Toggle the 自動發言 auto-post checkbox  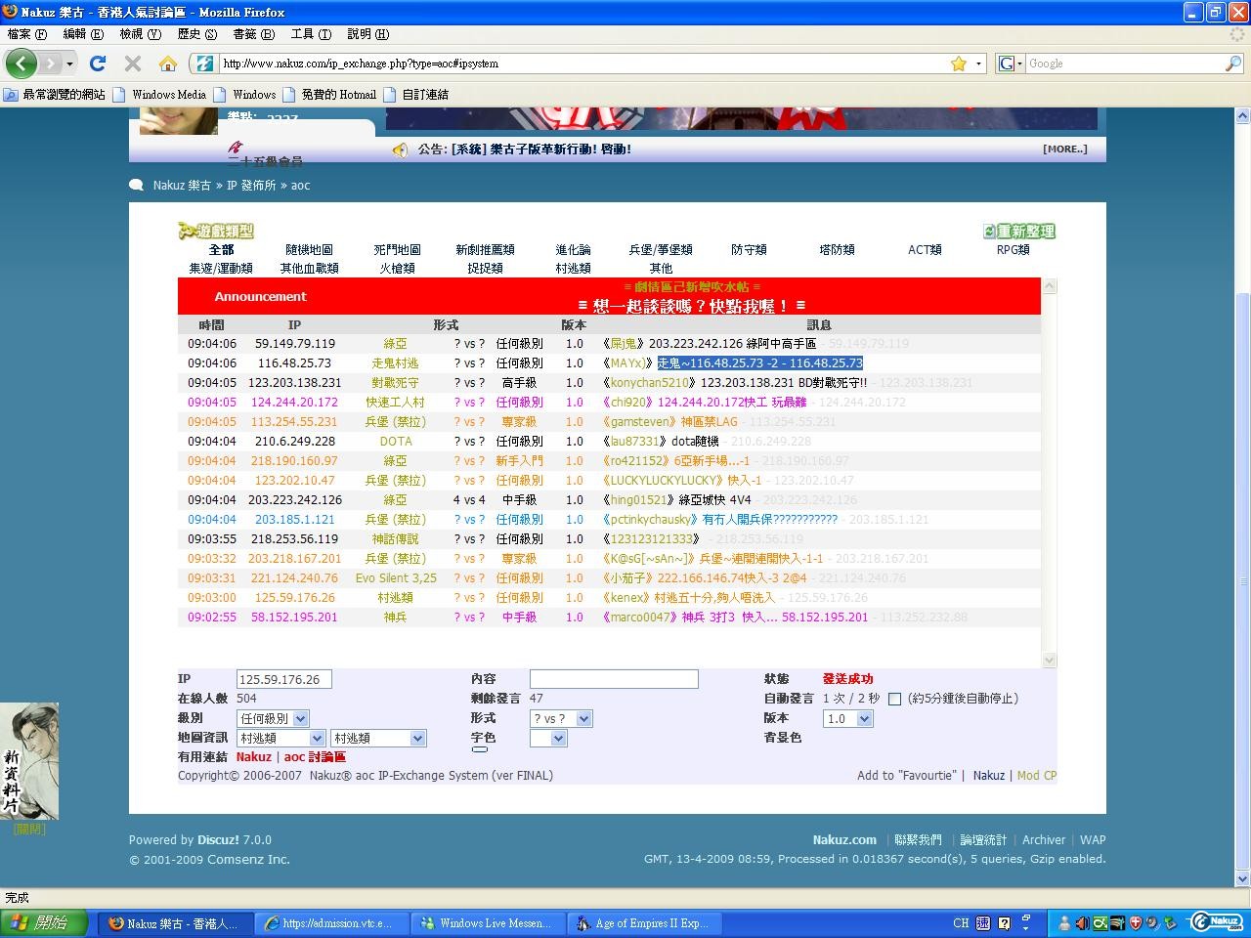(x=894, y=699)
